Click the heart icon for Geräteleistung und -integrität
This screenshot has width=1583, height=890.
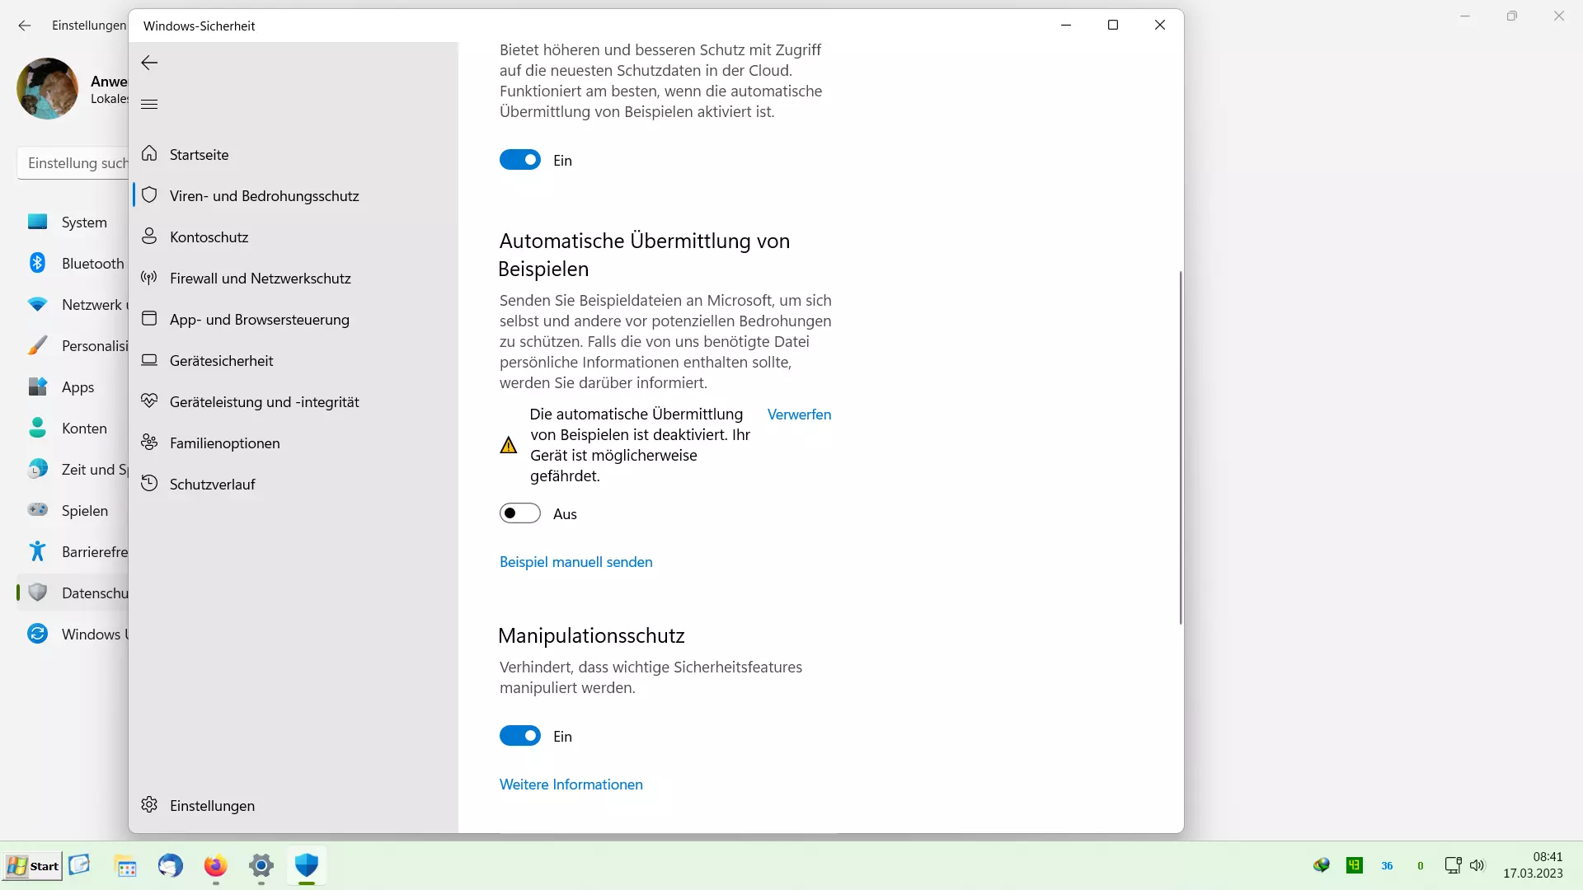[149, 401]
